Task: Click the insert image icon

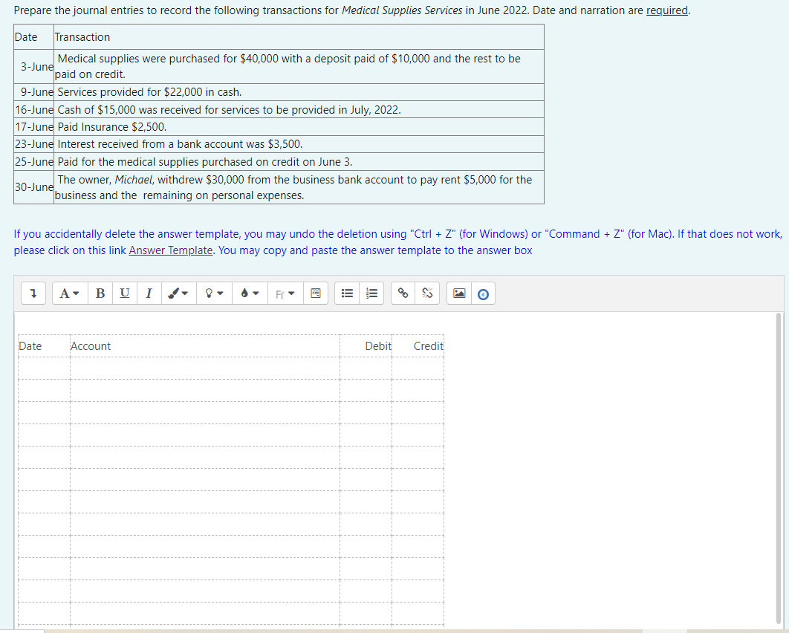Action: pyautogui.click(x=459, y=293)
